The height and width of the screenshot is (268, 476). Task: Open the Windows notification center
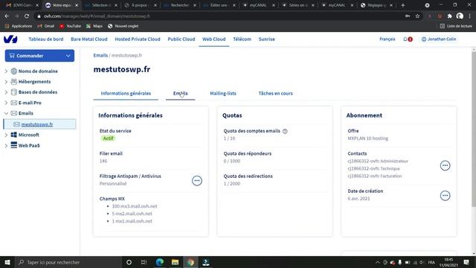click(x=466, y=262)
